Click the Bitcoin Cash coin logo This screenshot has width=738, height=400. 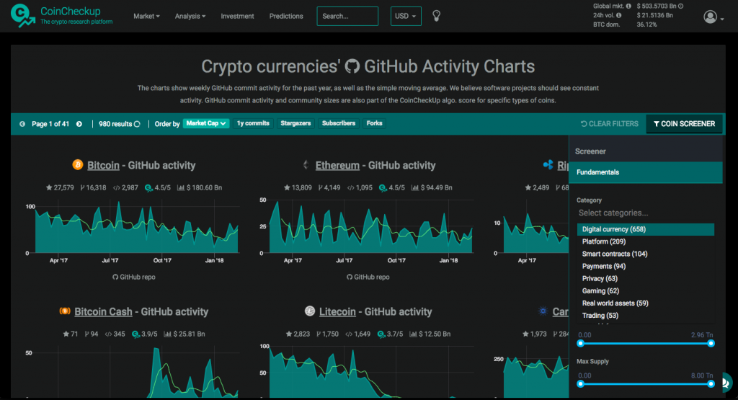[65, 311]
